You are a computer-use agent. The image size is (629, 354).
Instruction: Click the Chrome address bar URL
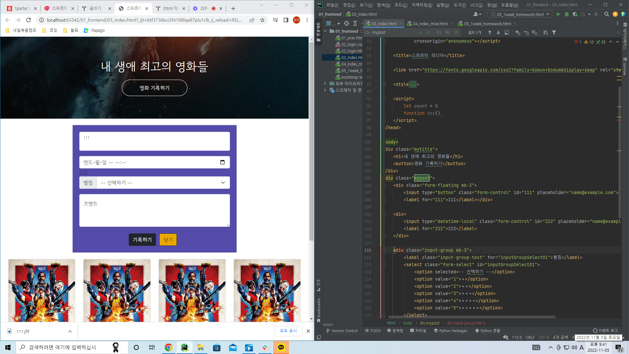144,20
